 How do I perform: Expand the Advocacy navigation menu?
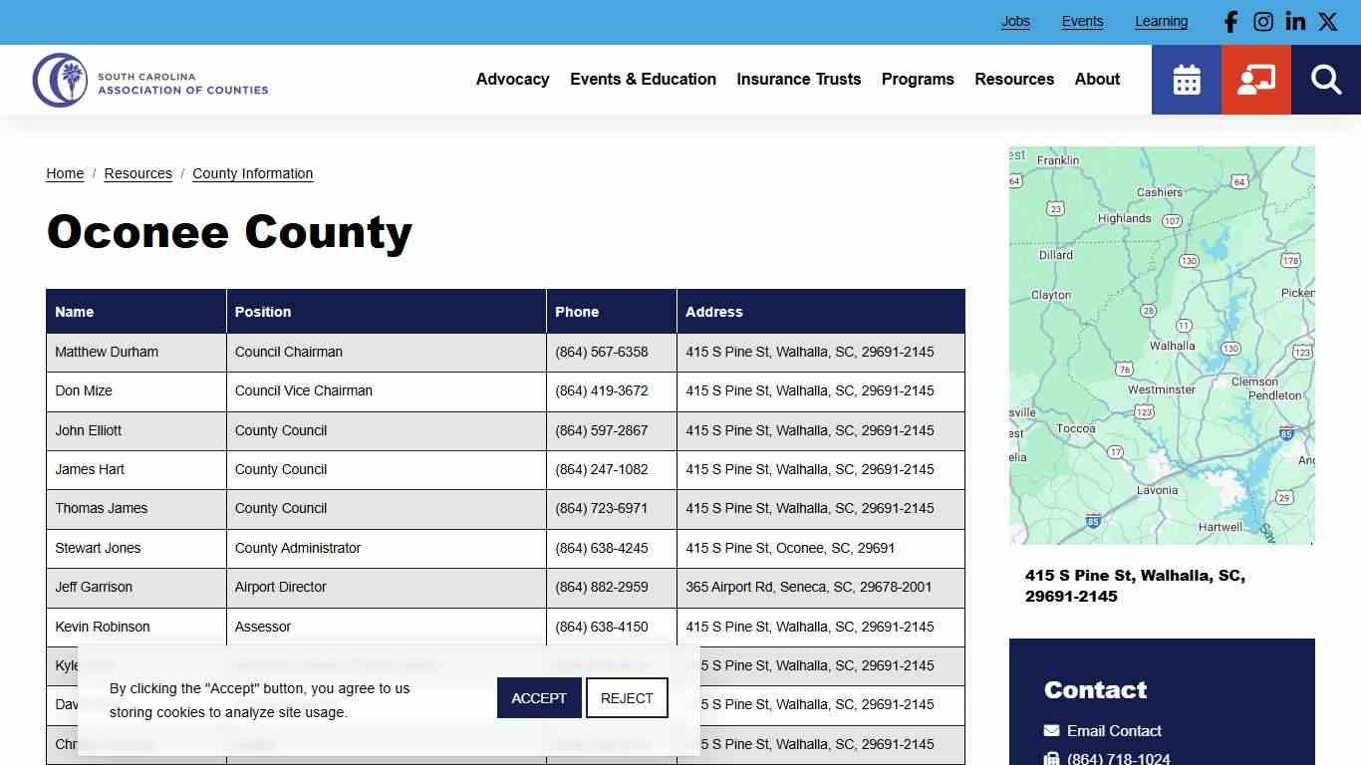[x=512, y=80]
